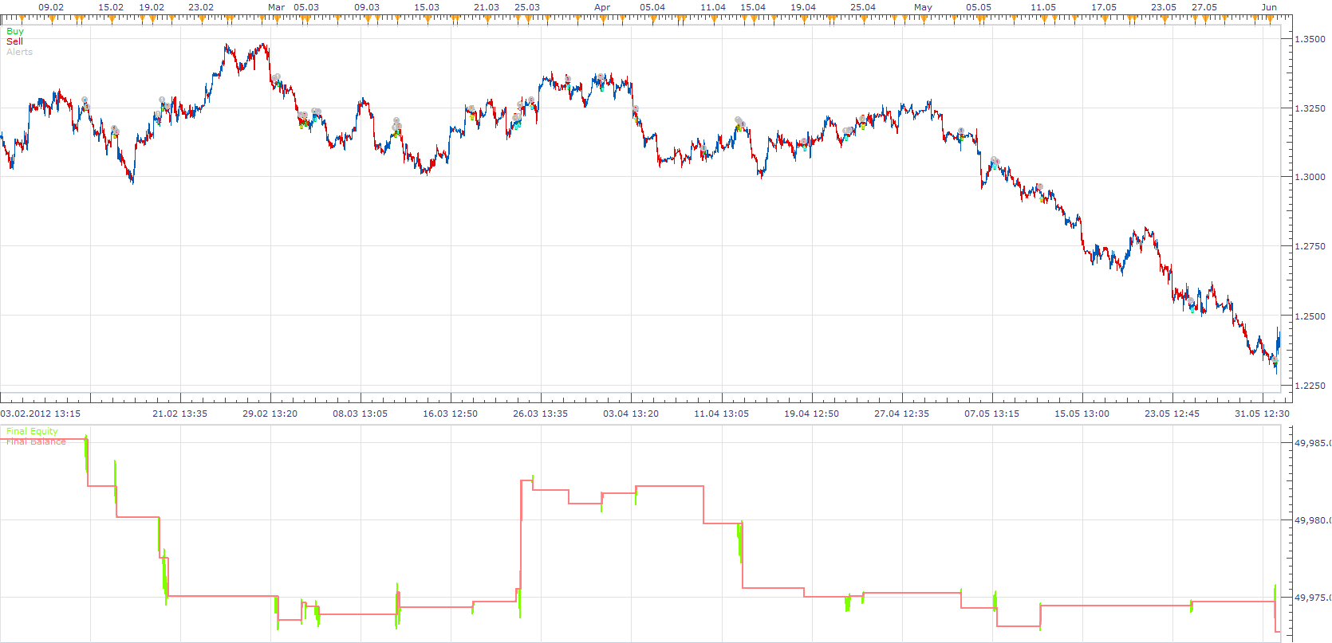This screenshot has height=643, width=1332.
Task: Click the 49,975.0 equity axis value
Action: pos(1313,598)
